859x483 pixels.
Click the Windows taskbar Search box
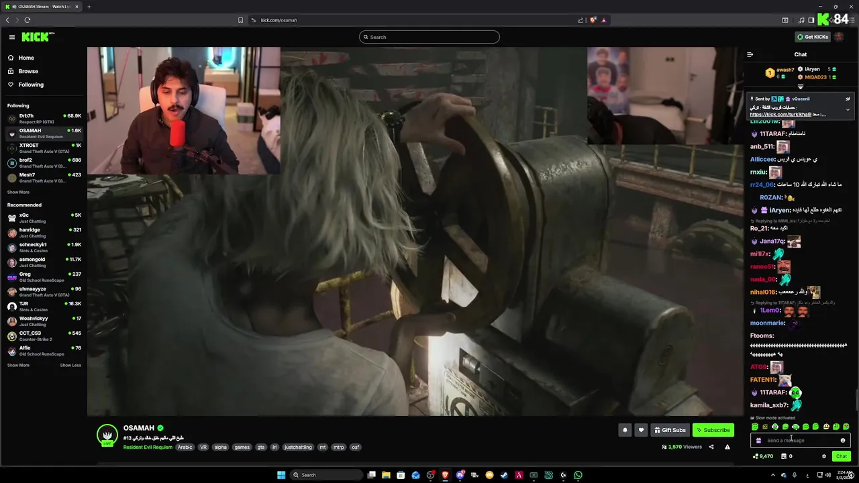(325, 475)
